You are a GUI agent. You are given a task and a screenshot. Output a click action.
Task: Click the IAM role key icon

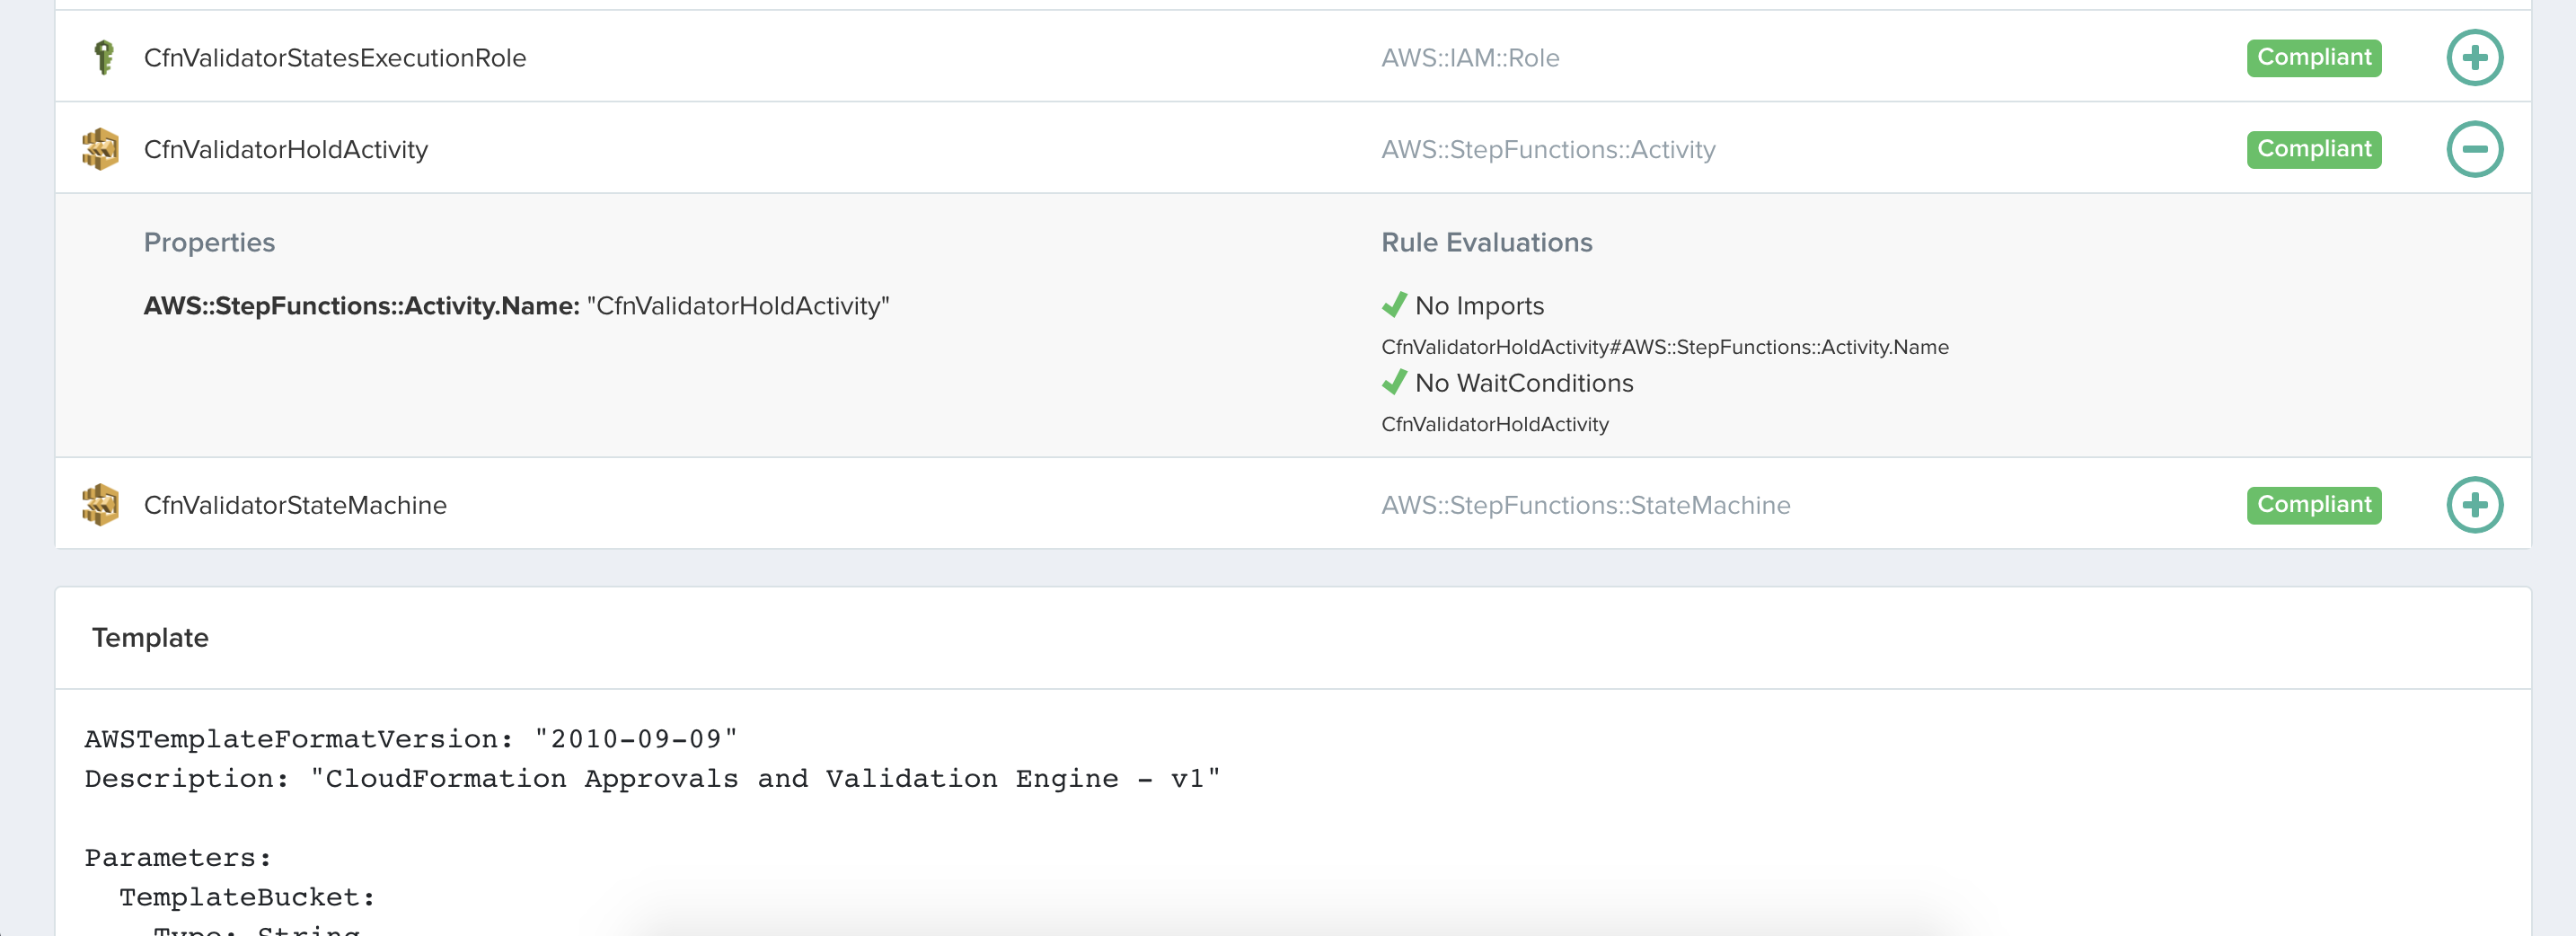coord(103,57)
